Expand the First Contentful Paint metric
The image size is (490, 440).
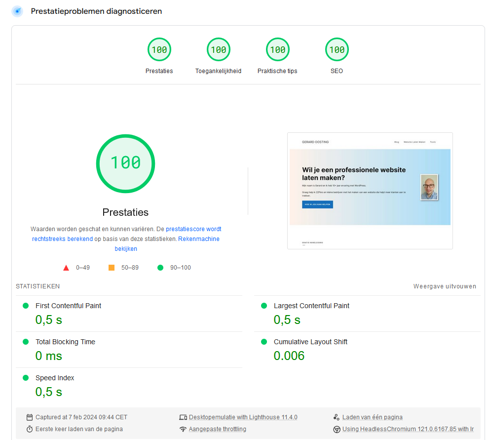[68, 306]
